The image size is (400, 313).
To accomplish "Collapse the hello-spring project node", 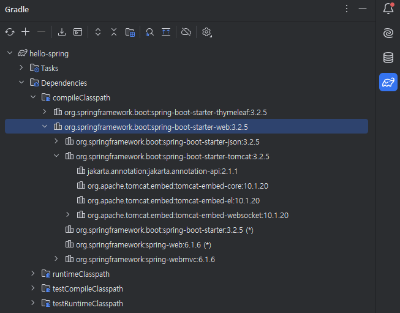I will coord(10,53).
